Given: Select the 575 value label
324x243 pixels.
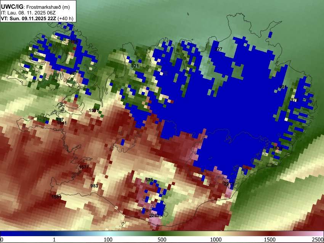Looking at the screenshot, I should 149,180.
